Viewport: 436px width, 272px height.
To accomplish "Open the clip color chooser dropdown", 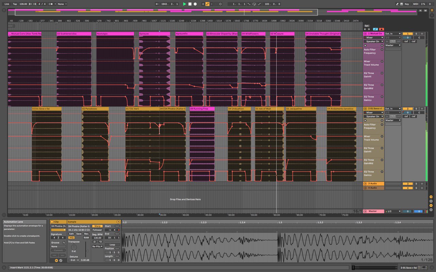I will (x=58, y=230).
